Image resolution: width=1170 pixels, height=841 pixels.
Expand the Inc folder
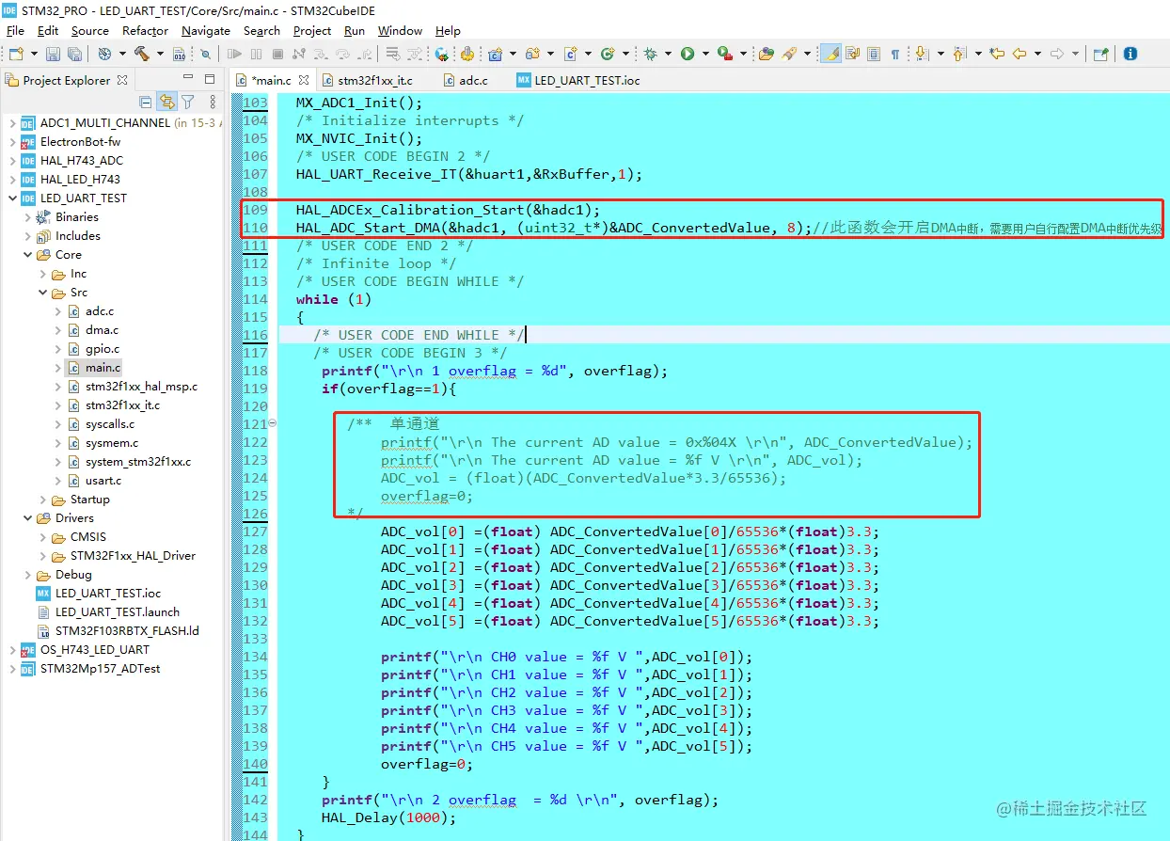pos(42,273)
